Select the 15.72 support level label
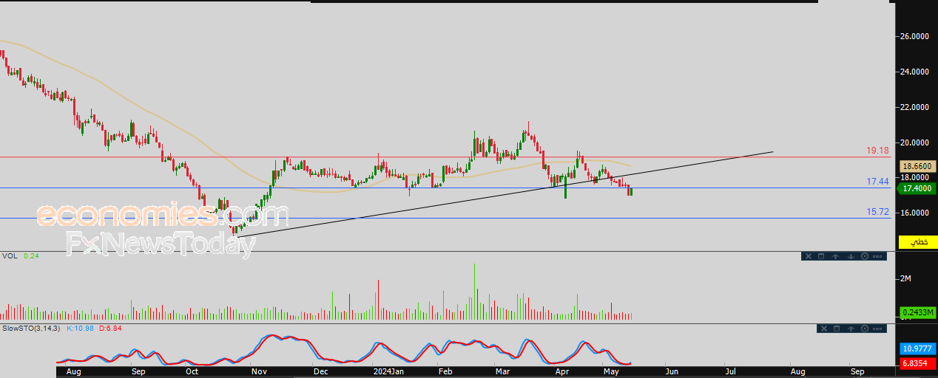The image size is (938, 378). click(x=877, y=212)
